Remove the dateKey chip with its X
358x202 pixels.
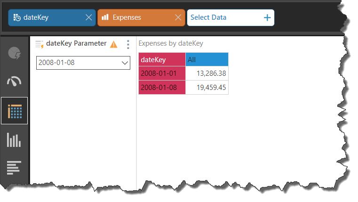pos(88,17)
